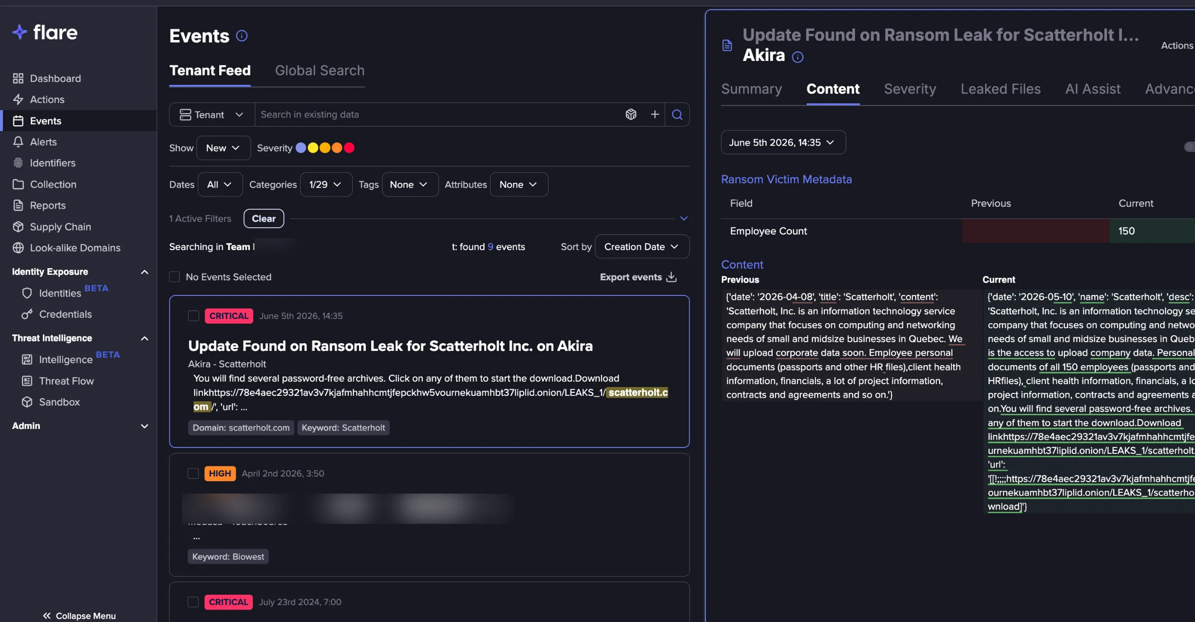
Task: Open the Tenant search scope dropdown
Action: (212, 115)
